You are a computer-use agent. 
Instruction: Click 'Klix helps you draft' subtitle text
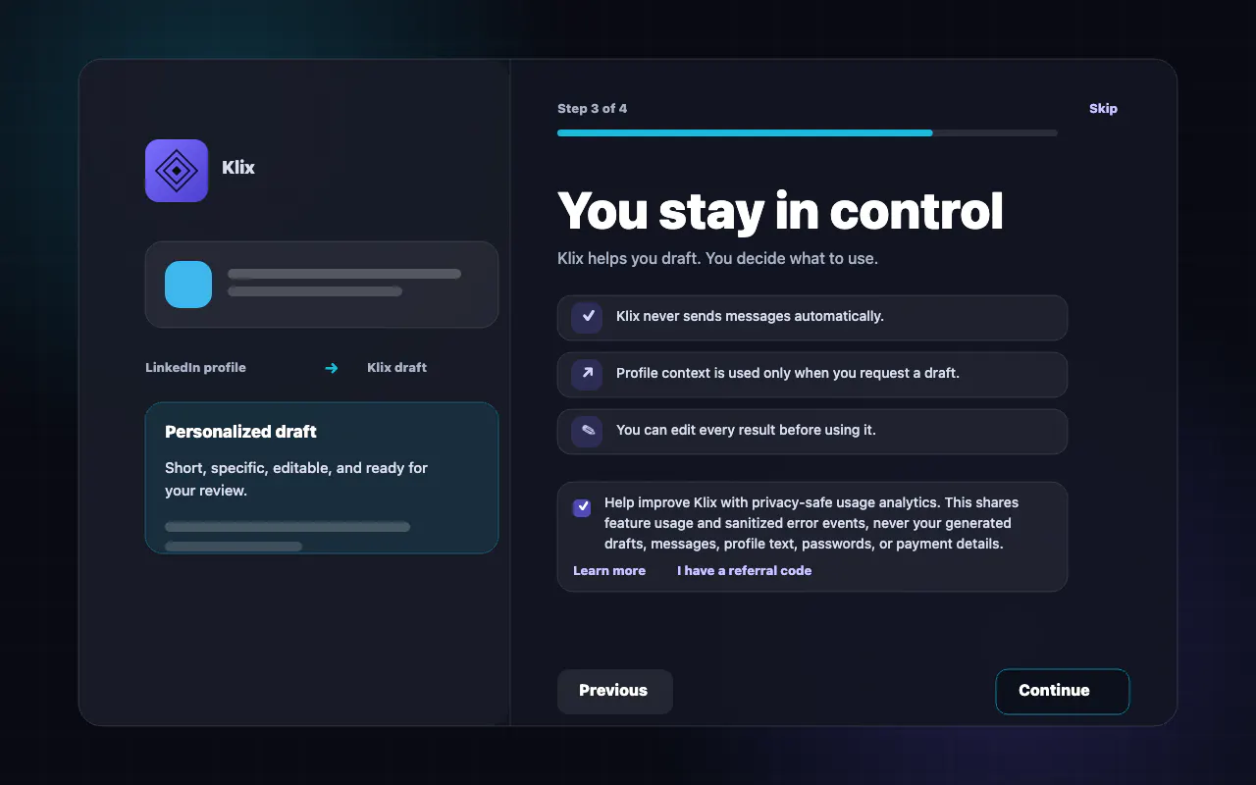tap(717, 259)
